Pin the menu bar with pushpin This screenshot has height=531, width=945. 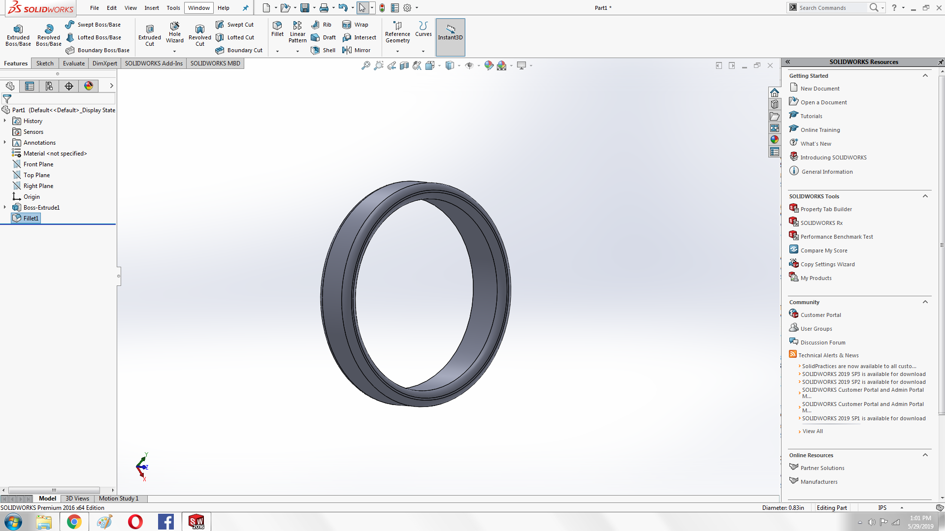click(x=245, y=8)
